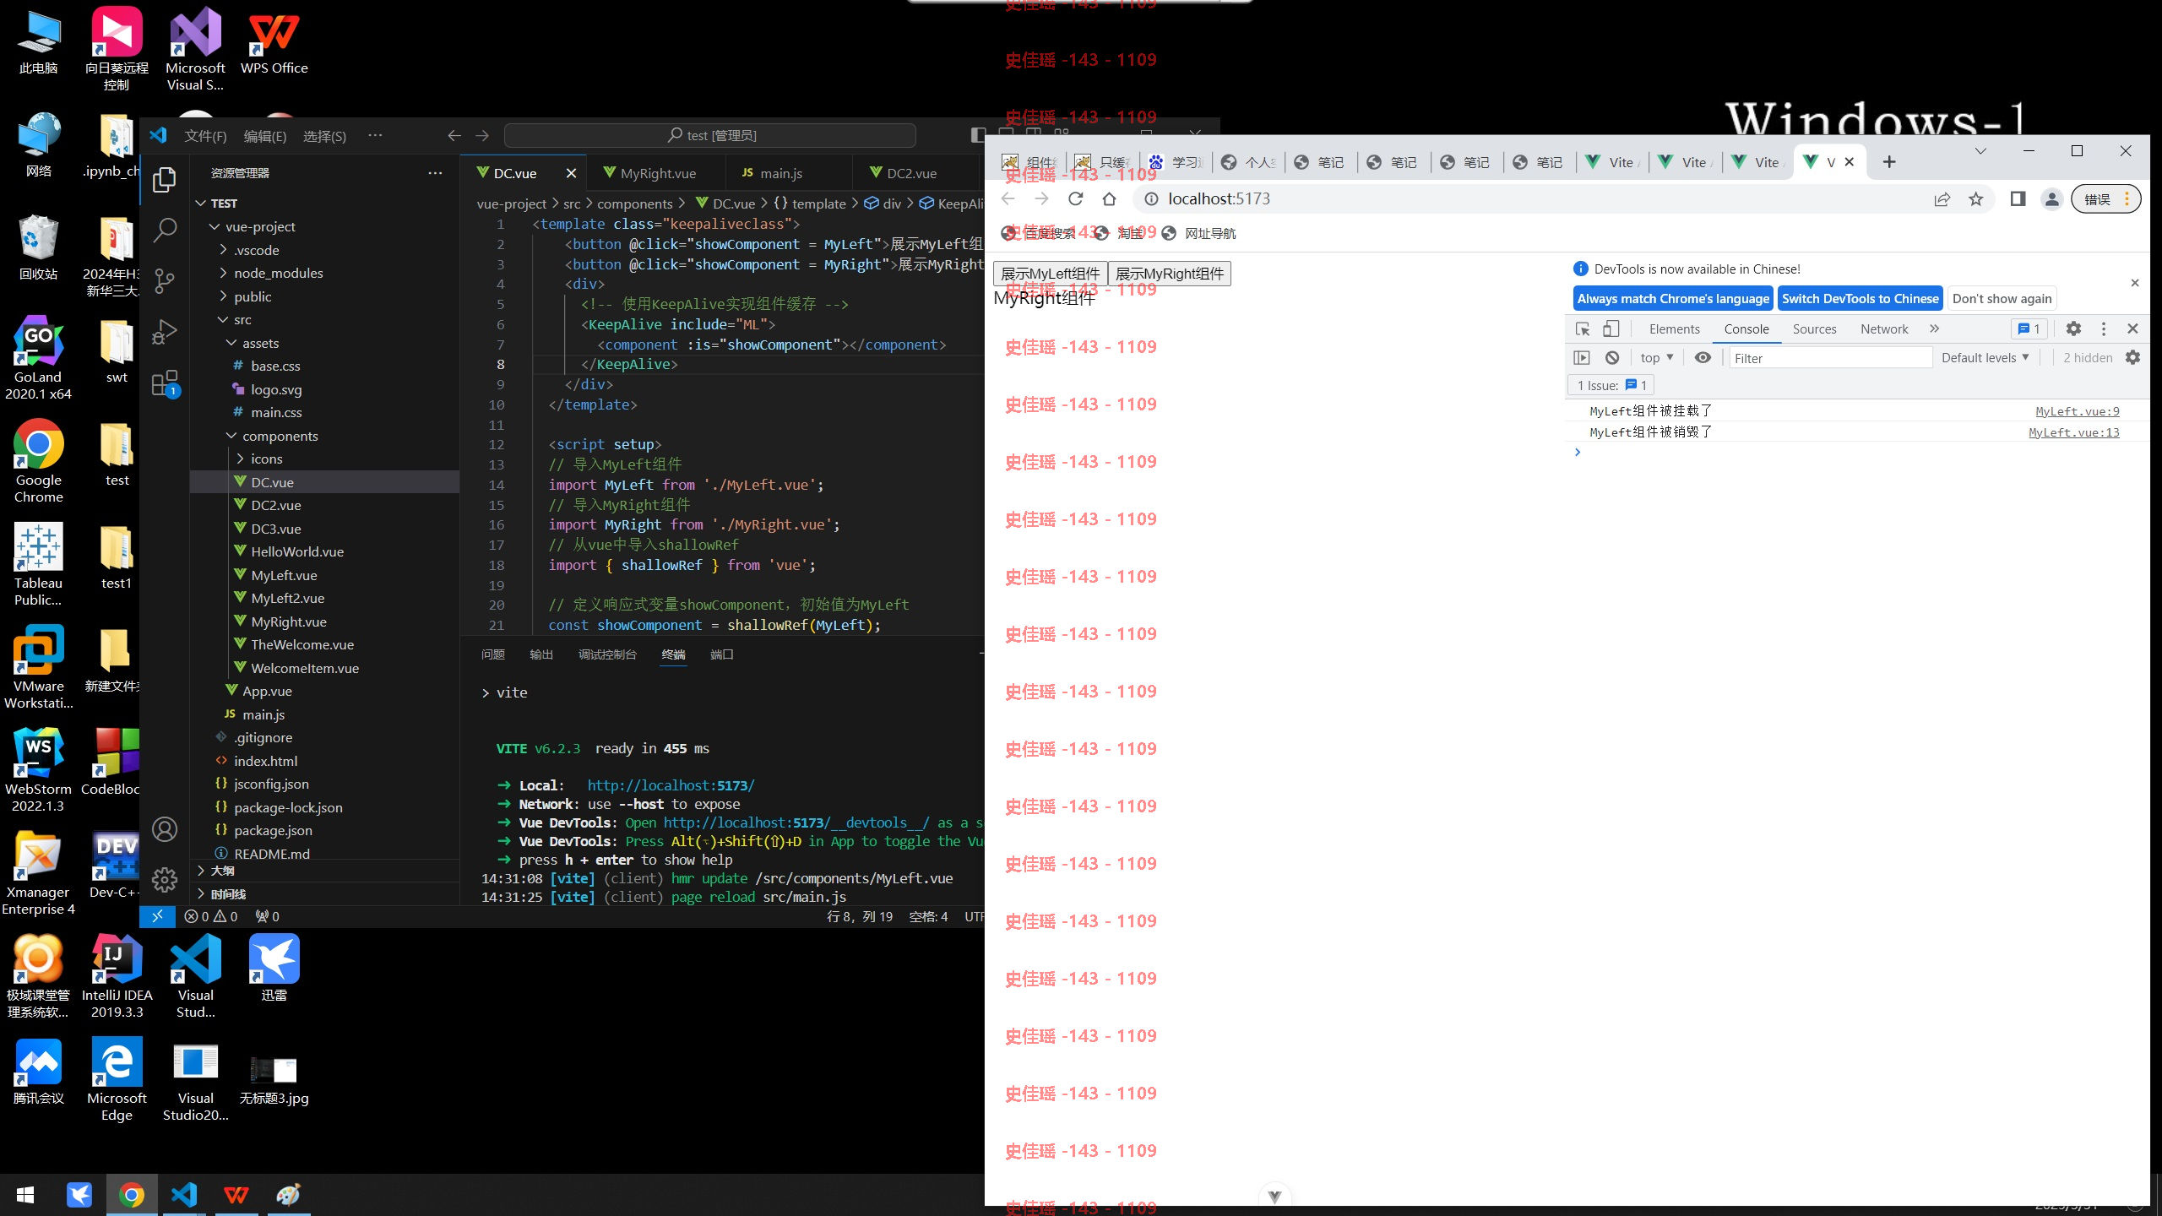Select the DevTools inspect element tool
Viewport: 2162px width, 1216px height.
pos(1583,328)
